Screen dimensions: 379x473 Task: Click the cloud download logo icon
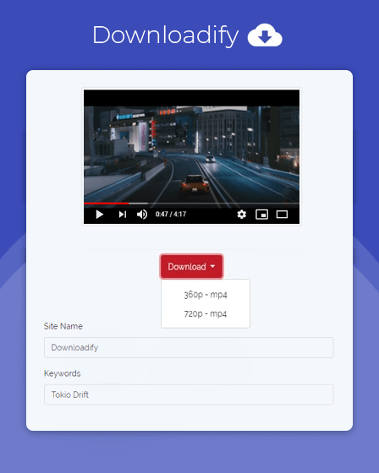[265, 35]
